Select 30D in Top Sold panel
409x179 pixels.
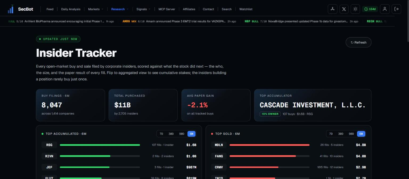341,134
